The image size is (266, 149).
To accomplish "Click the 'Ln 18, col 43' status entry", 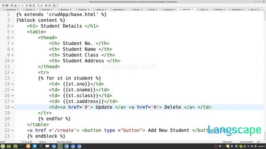I will pyautogui.click(x=27, y=142).
